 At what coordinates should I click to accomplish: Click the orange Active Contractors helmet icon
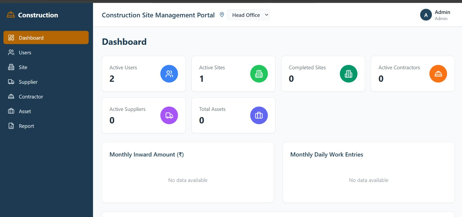(x=438, y=74)
